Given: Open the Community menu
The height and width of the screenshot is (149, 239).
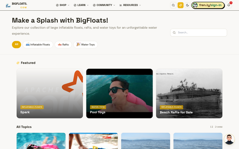Looking at the screenshot, I should [104, 5].
